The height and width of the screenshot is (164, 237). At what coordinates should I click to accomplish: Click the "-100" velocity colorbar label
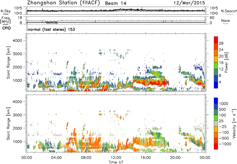[224, 132]
